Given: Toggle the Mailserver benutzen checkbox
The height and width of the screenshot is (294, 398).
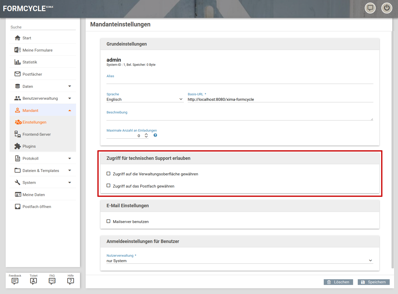Looking at the screenshot, I should 109,221.
